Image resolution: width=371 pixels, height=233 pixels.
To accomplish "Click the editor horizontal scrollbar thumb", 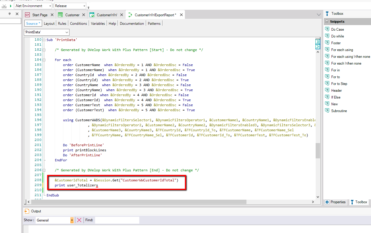I will click(138, 202).
